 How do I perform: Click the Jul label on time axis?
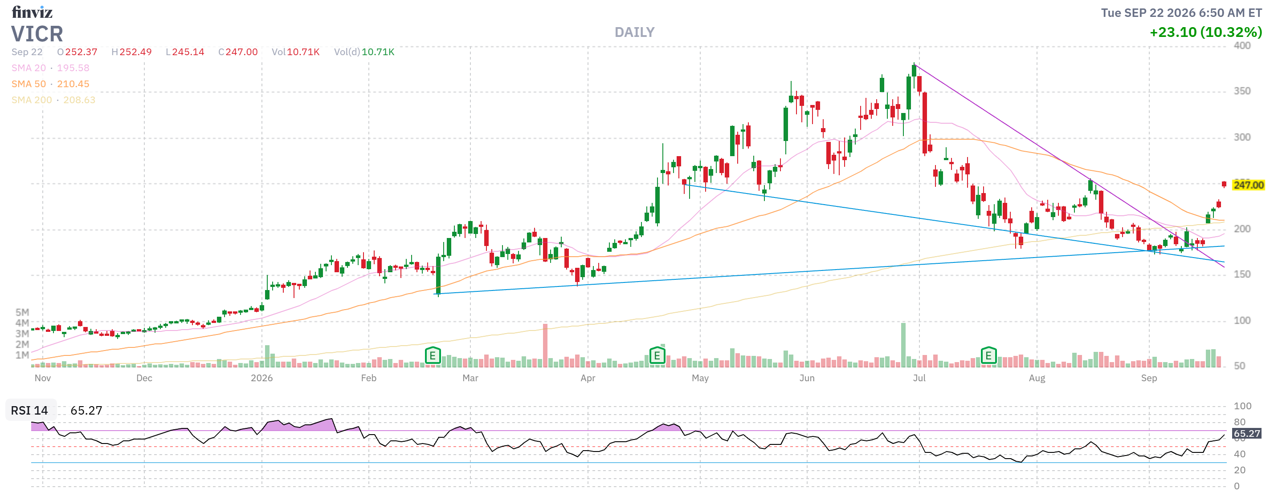coord(919,378)
